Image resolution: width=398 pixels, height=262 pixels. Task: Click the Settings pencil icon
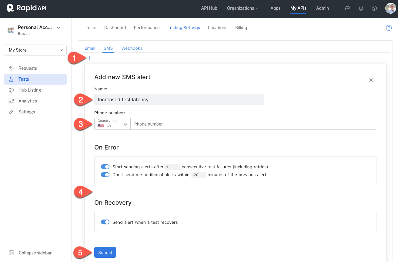[x=11, y=112]
